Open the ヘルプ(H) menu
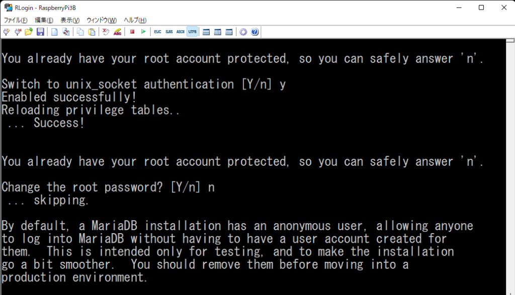 tap(135, 20)
